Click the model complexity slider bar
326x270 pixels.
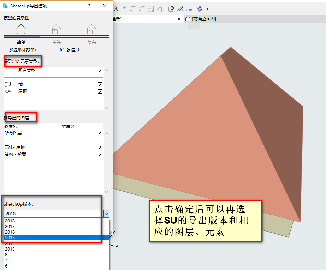(57, 37)
